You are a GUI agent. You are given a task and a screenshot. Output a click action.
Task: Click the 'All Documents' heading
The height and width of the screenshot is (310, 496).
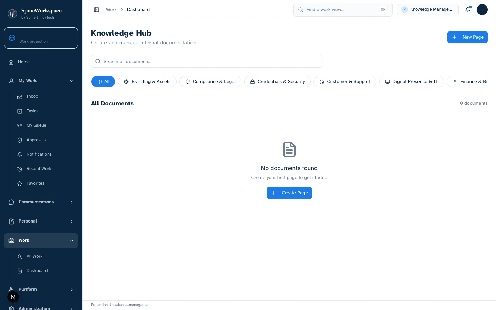pos(112,103)
